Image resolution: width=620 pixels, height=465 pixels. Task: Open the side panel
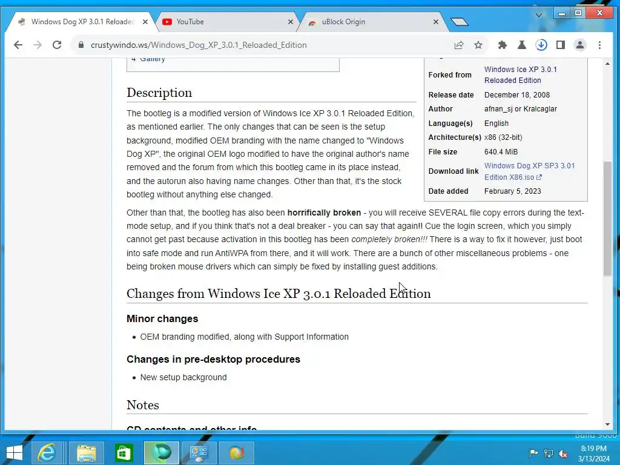561,45
